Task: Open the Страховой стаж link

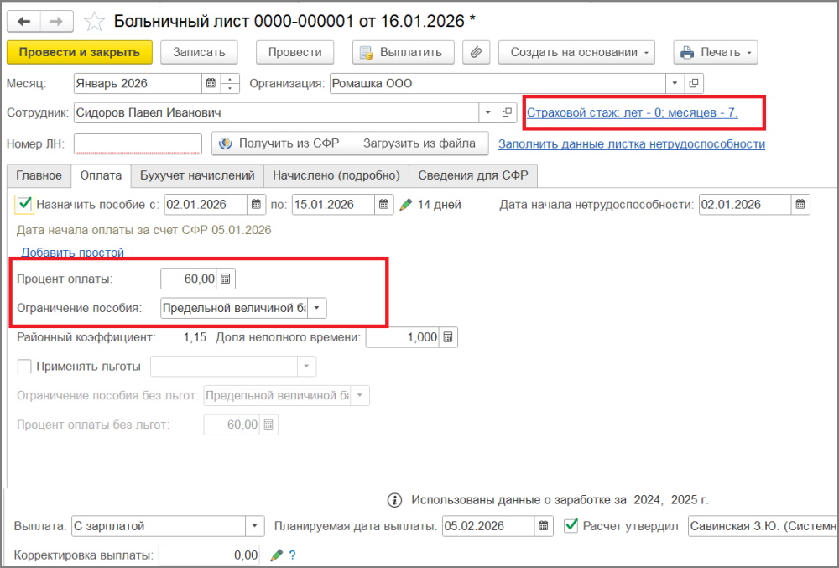Action: coord(632,112)
